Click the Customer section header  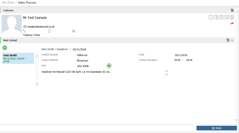(x=117, y=10)
